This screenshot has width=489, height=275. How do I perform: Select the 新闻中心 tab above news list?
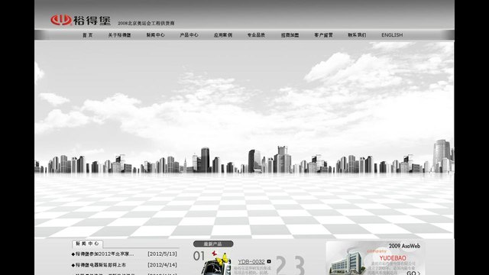[x=87, y=244]
